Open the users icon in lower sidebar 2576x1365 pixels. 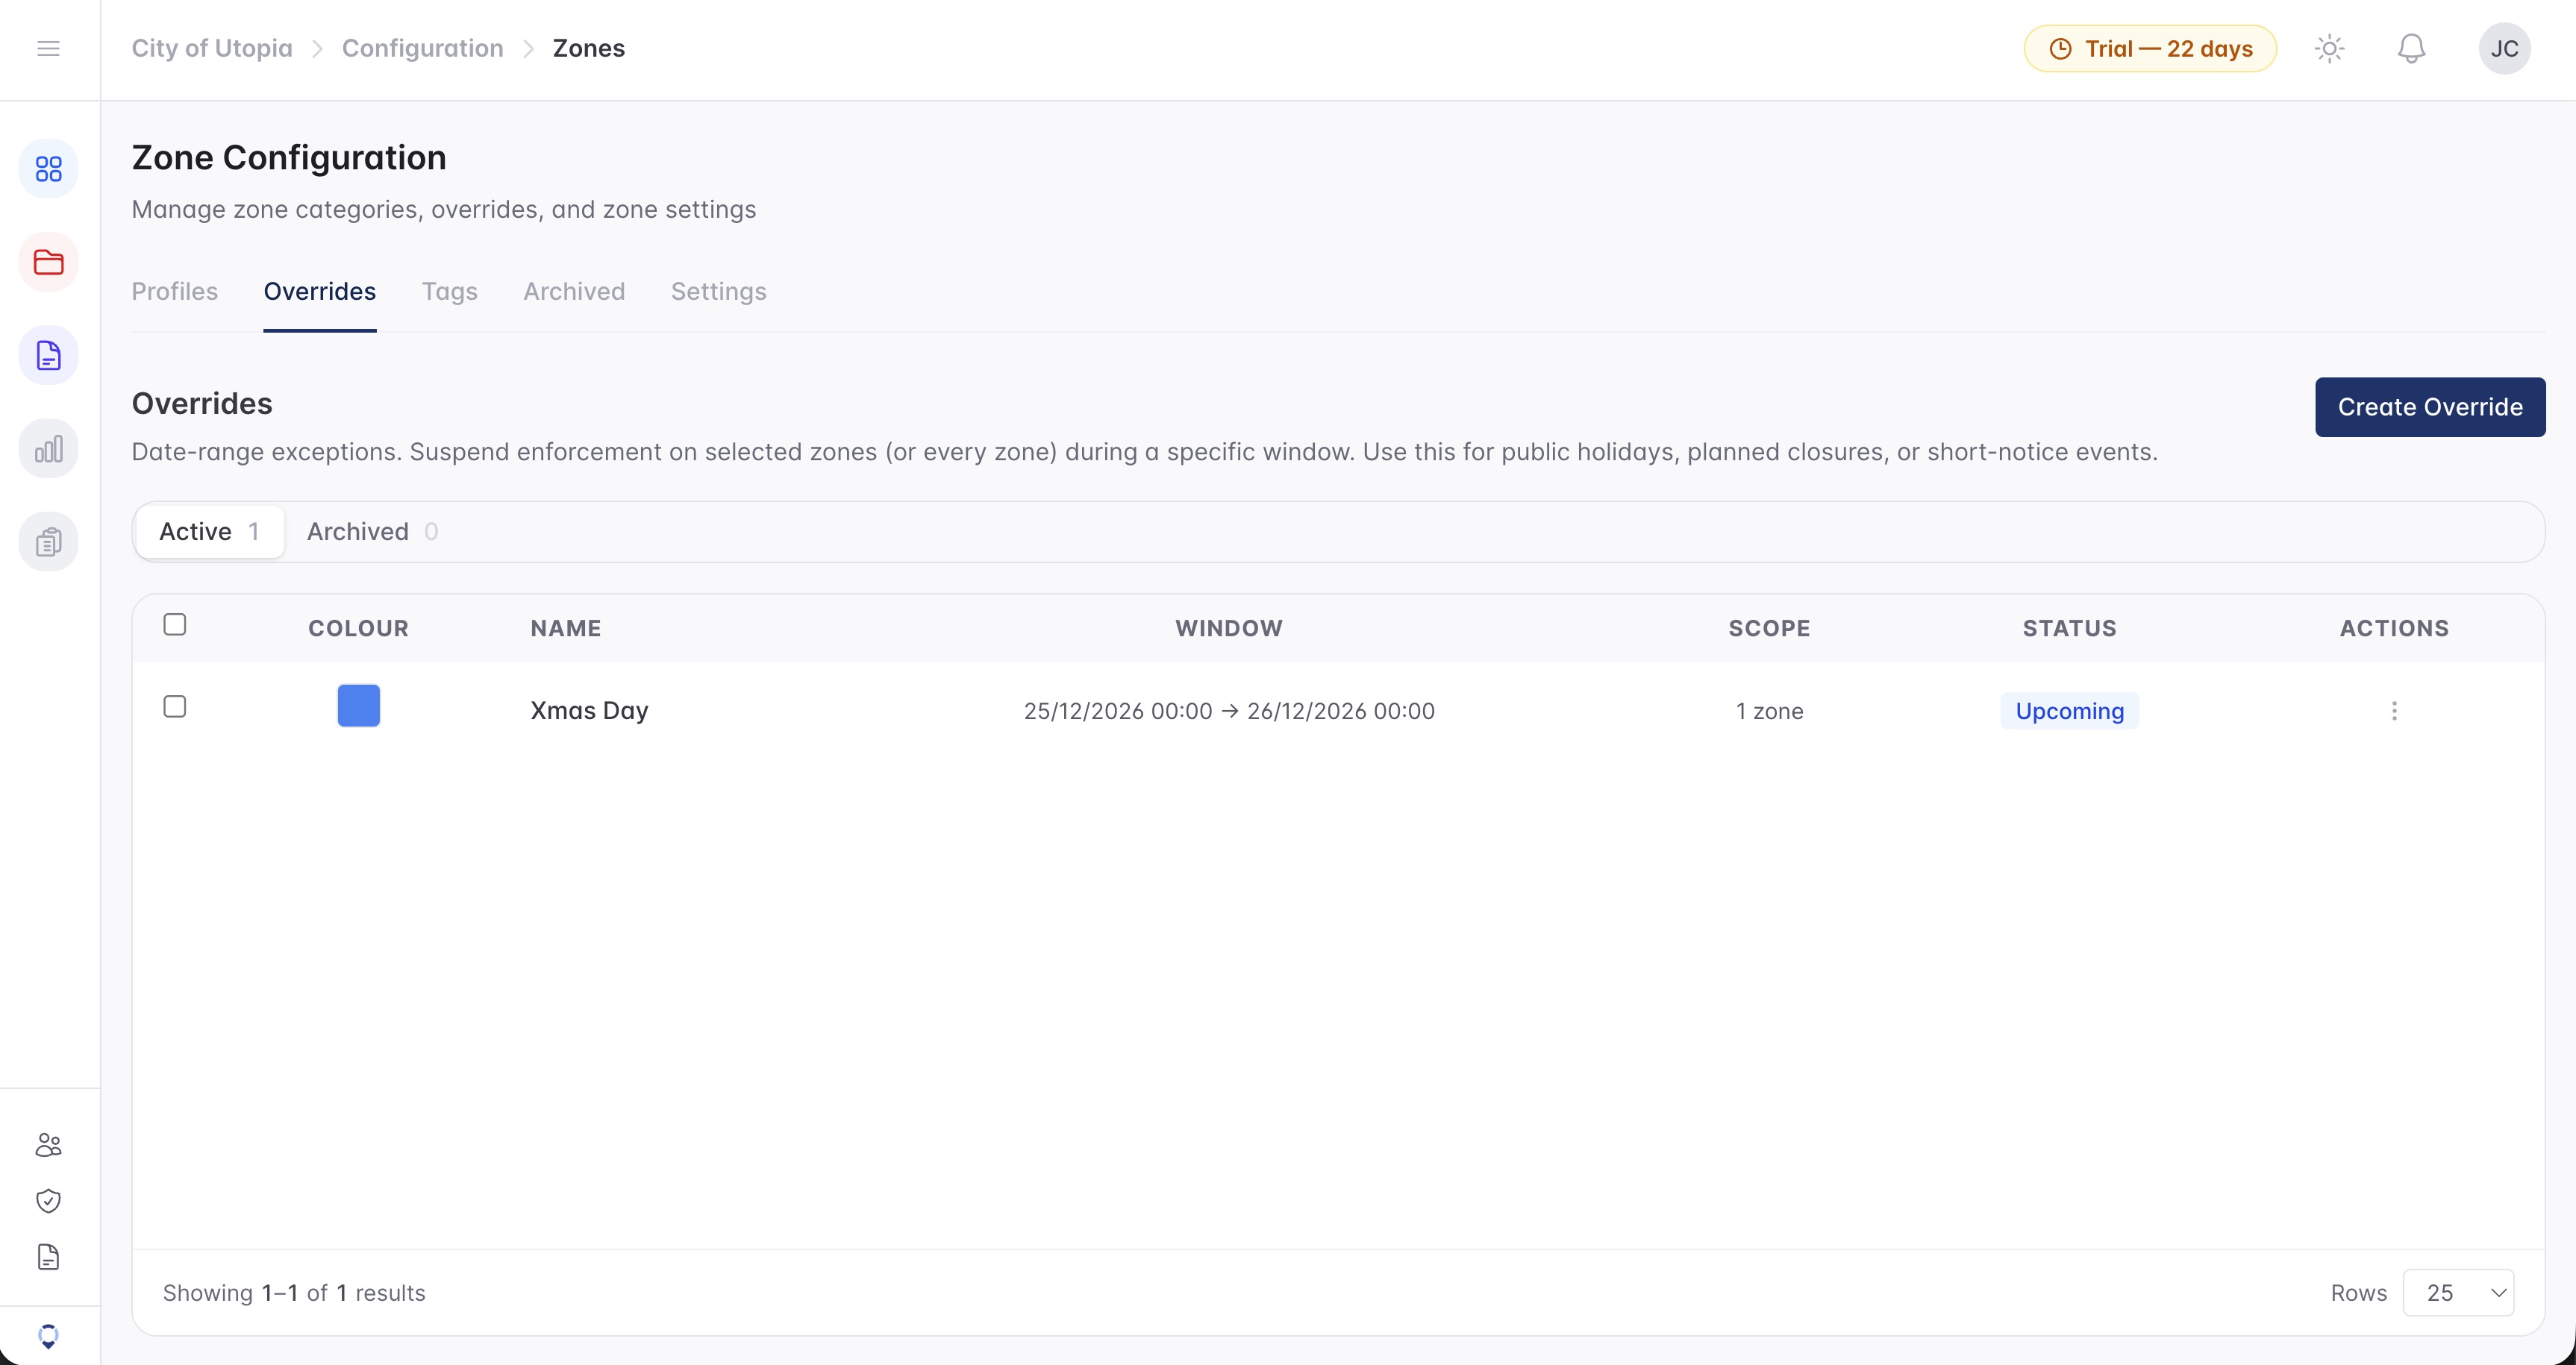coord(48,1144)
